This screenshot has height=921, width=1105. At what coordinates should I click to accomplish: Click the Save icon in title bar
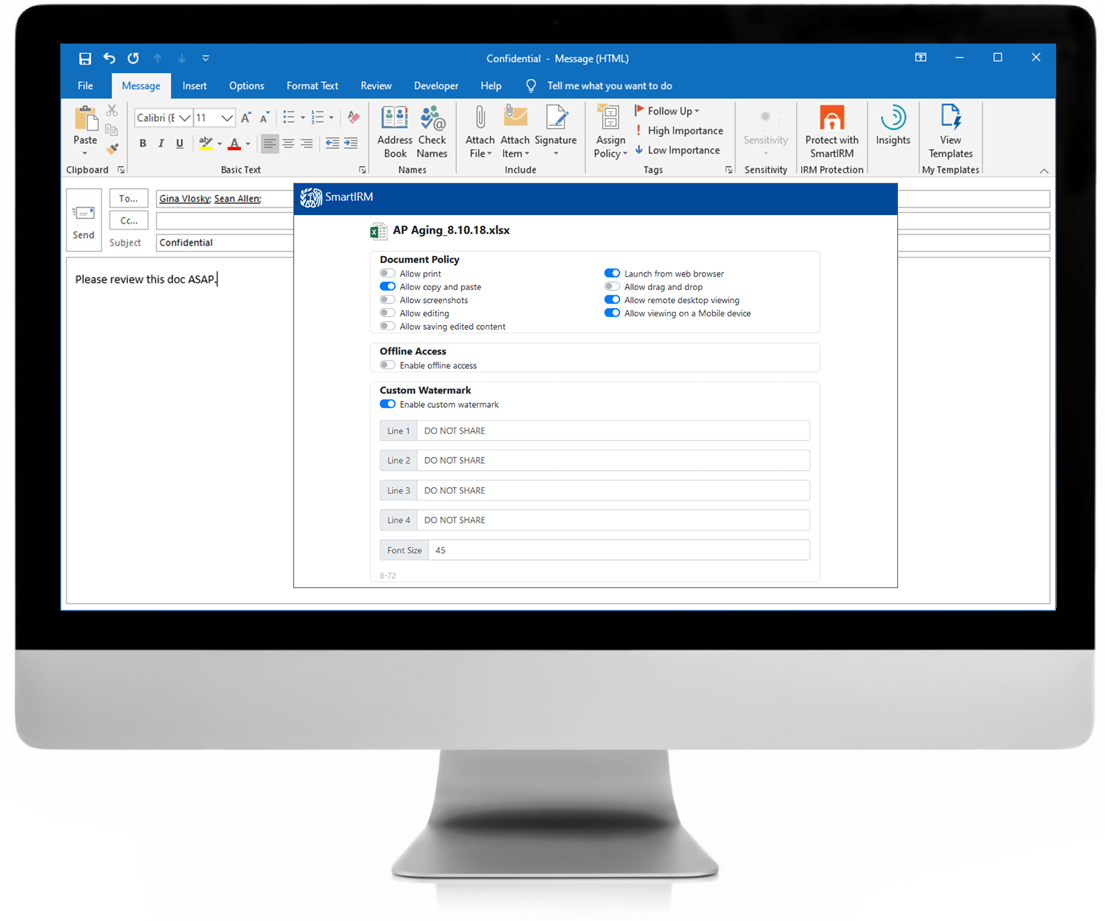85,59
